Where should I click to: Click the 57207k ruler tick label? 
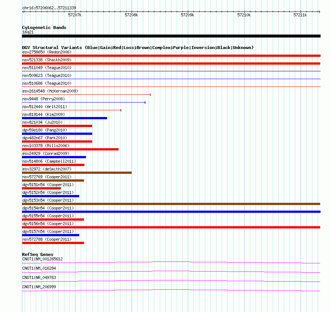point(75,15)
